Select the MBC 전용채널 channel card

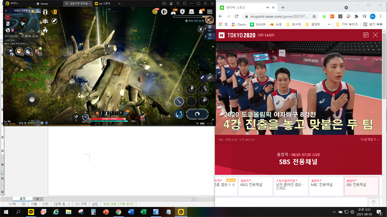pos(326,187)
